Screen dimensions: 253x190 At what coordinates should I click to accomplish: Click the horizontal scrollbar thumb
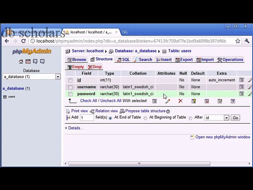(139, 164)
